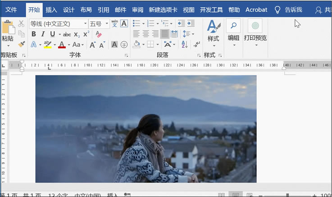Click the Share person icon
Image resolution: width=332 pixels, height=197 pixels.
tap(318, 10)
